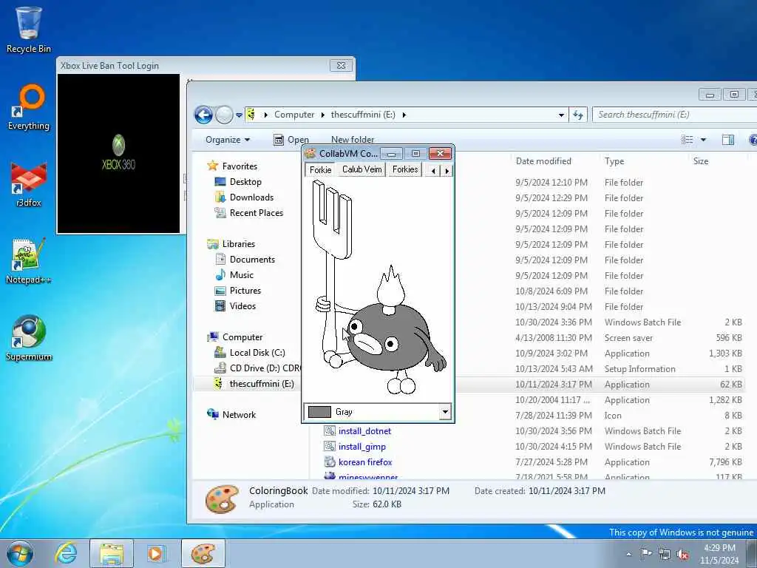This screenshot has height=568, width=757.
Task: Open the Gray color dropdown arrow
Action: tap(445, 412)
